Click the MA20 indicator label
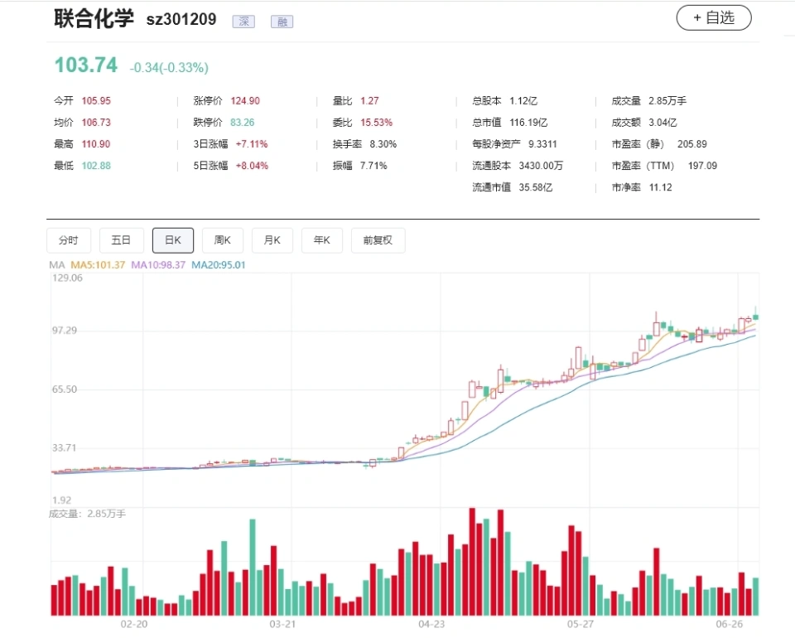The width and height of the screenshot is (795, 638). click(218, 265)
